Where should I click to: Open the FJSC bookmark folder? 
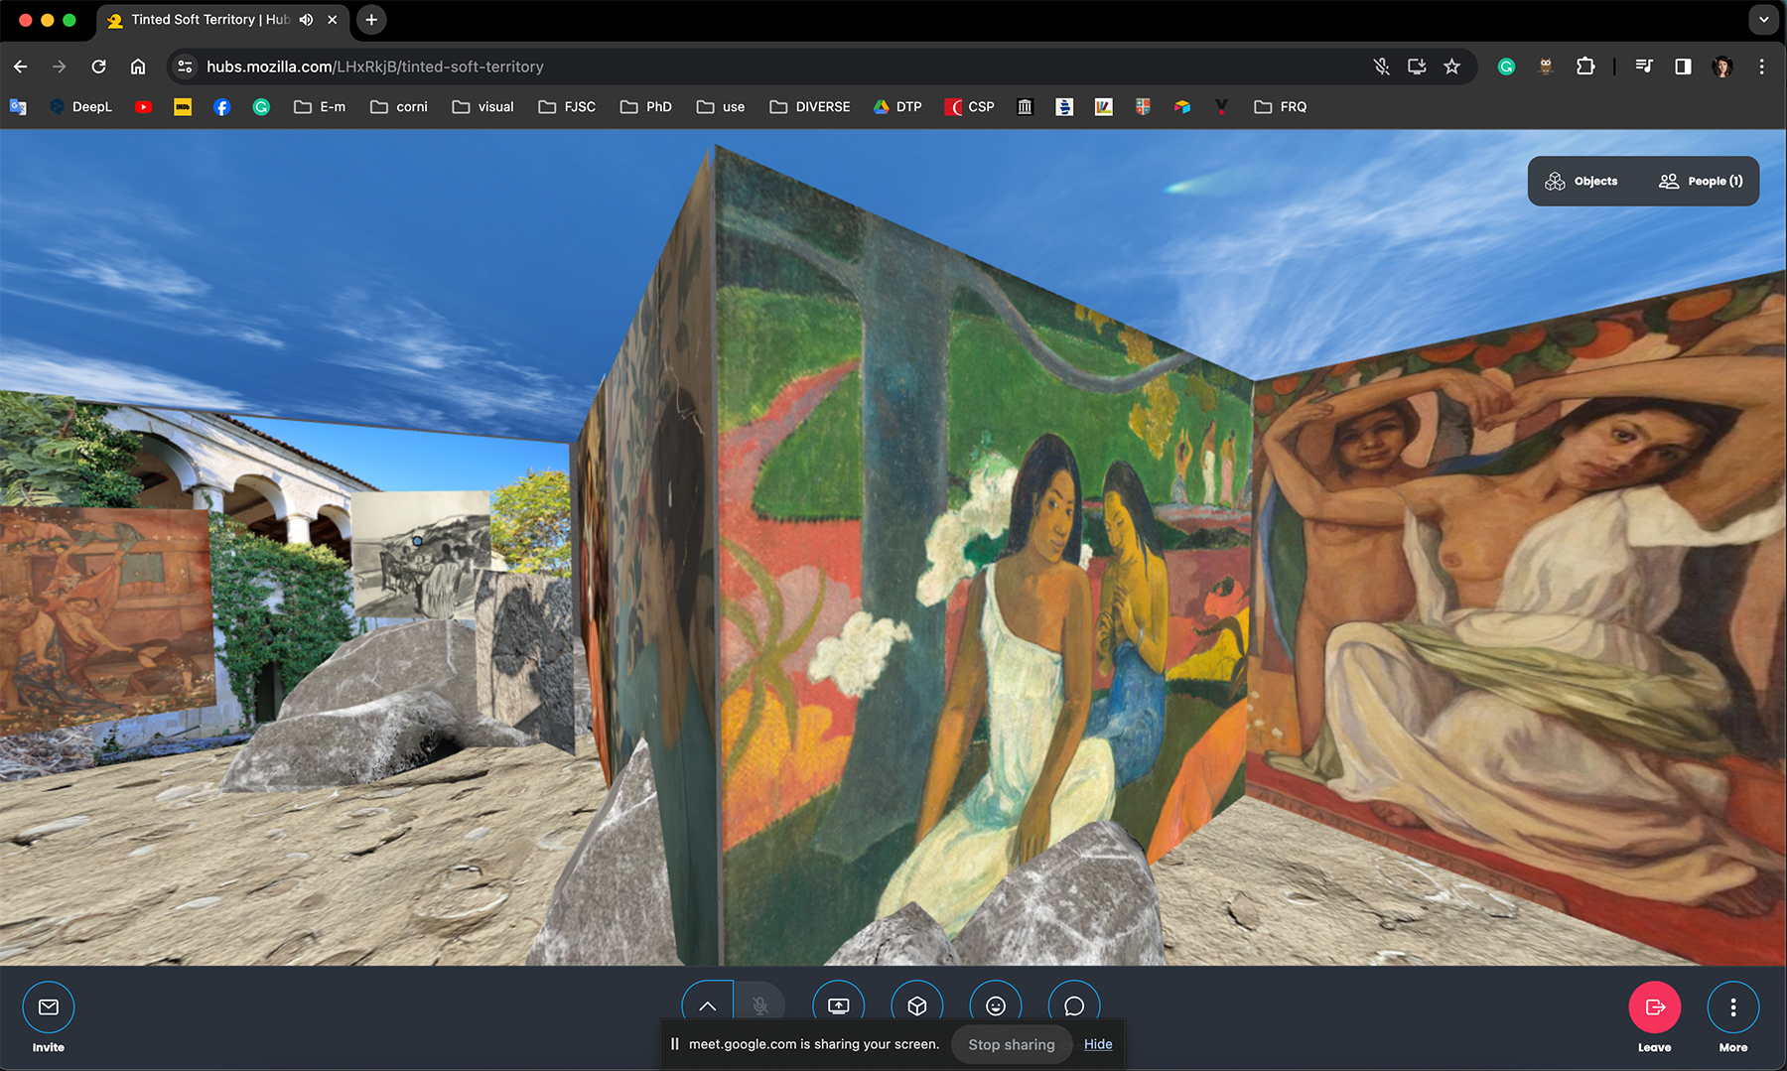tap(568, 107)
